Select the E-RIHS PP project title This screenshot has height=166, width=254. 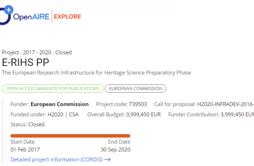pos(25,62)
